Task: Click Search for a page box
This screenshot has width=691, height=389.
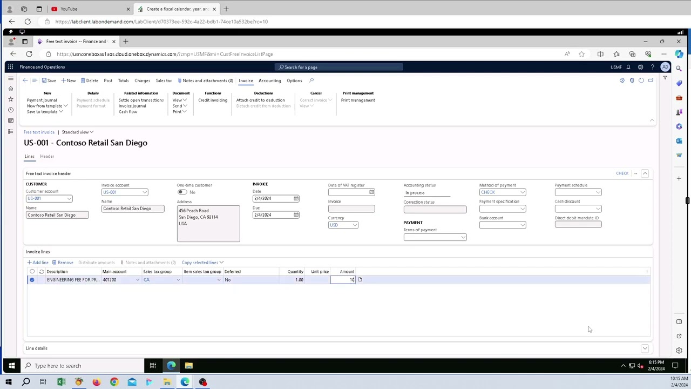Action: (x=339, y=67)
